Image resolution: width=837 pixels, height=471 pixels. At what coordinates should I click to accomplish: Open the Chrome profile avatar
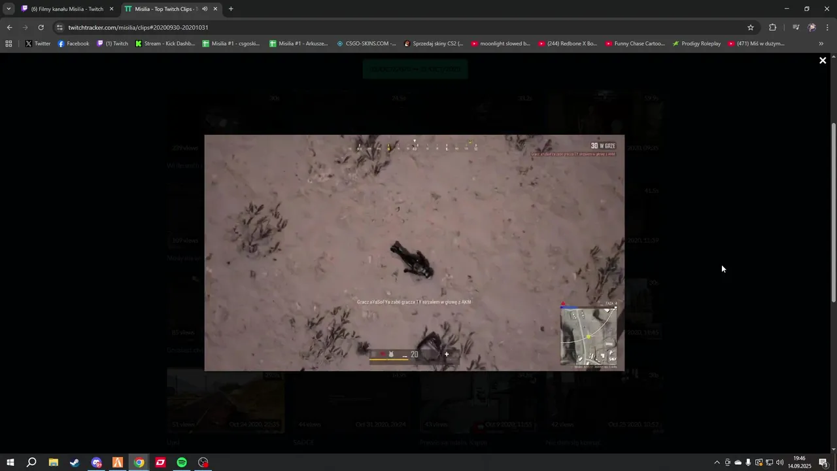coord(812,27)
